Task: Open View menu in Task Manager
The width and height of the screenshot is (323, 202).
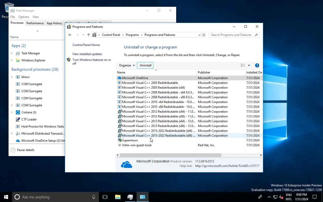Action: tap(36, 17)
